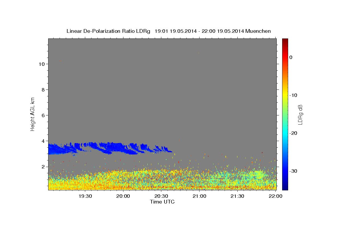Click the colorbar value -30
This screenshot has height=228, width=342.
coord(294,171)
